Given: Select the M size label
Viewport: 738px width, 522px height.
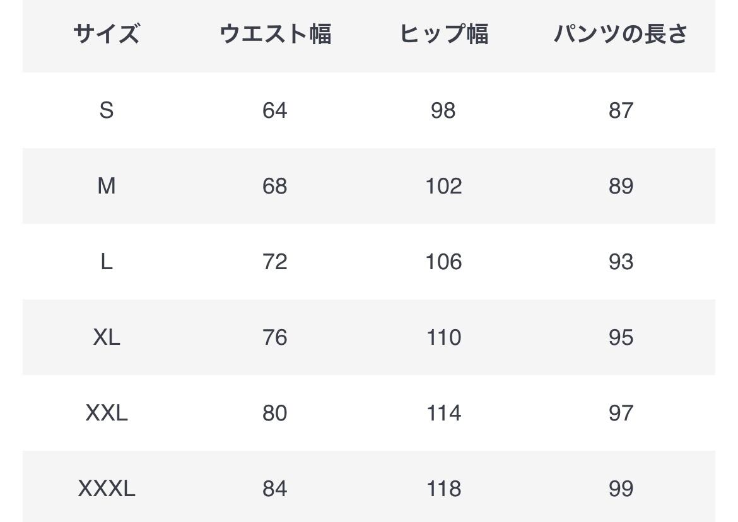Looking at the screenshot, I should coord(106,186).
